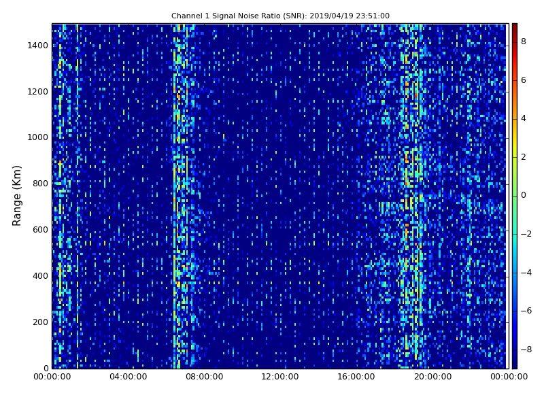This screenshot has height=408, width=544.
Task: Click the 800 range tick label
Action: tap(41, 184)
